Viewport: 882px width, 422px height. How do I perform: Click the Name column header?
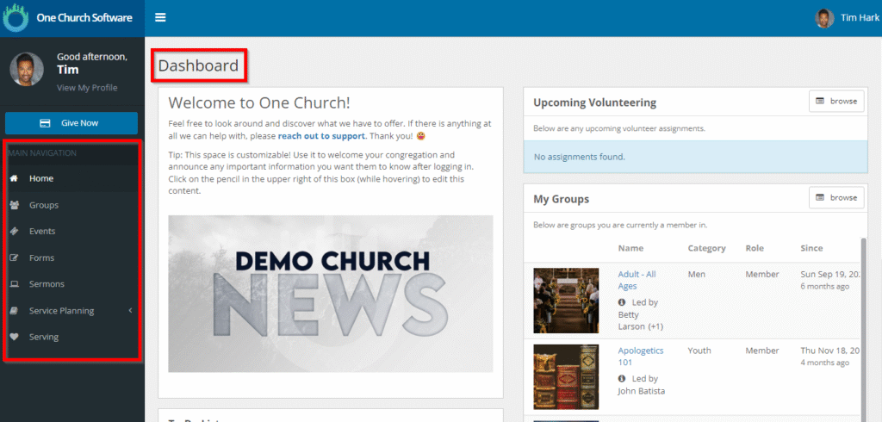(630, 248)
